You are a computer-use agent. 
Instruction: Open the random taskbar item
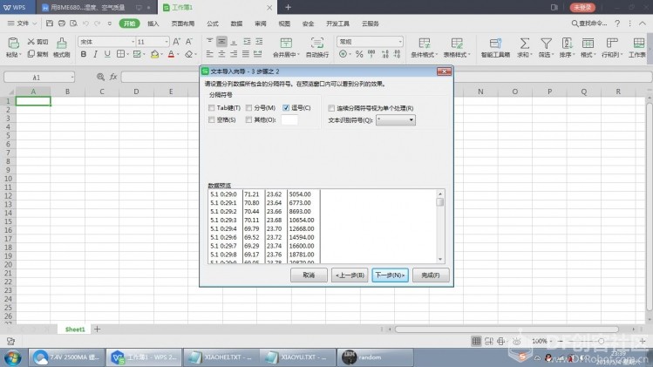click(x=375, y=357)
